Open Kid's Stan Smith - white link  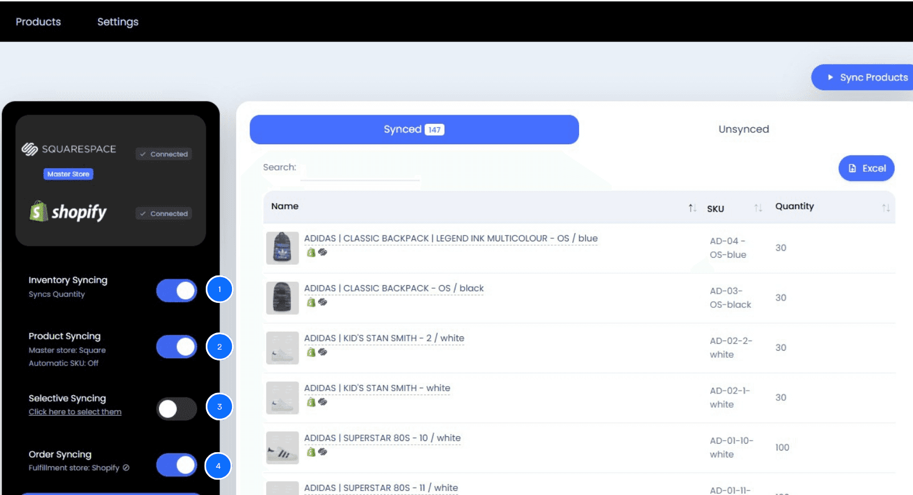click(377, 388)
